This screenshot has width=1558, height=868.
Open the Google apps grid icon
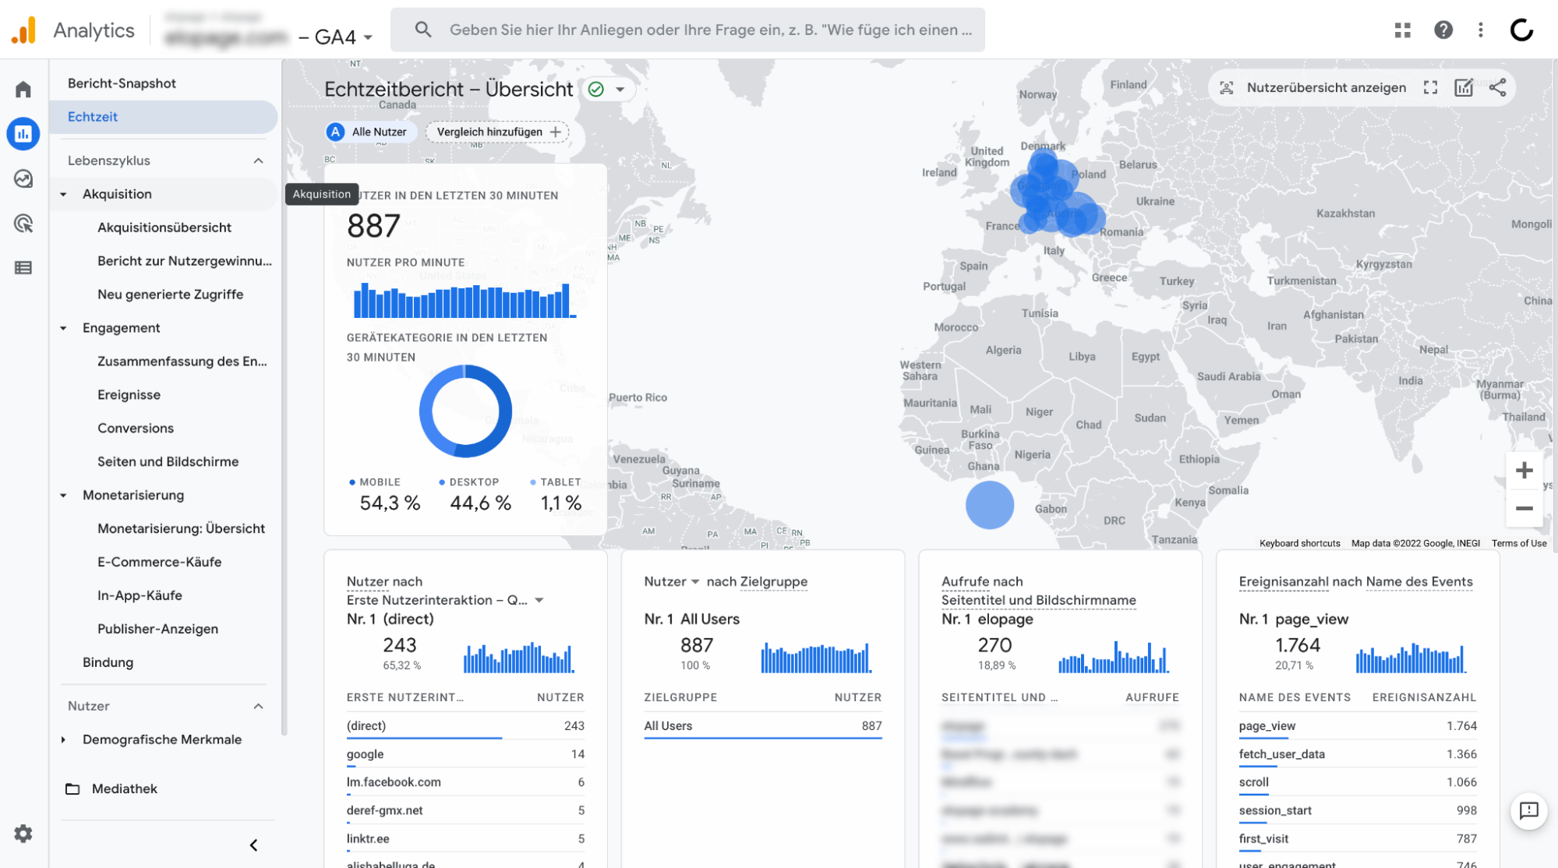click(1403, 30)
